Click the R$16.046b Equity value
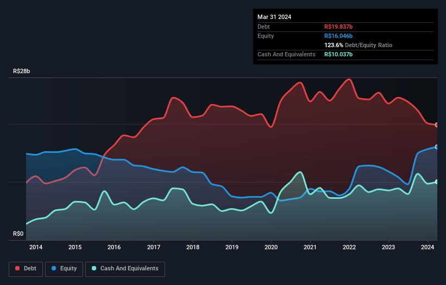Screen dimensions: 446x285 point(338,36)
